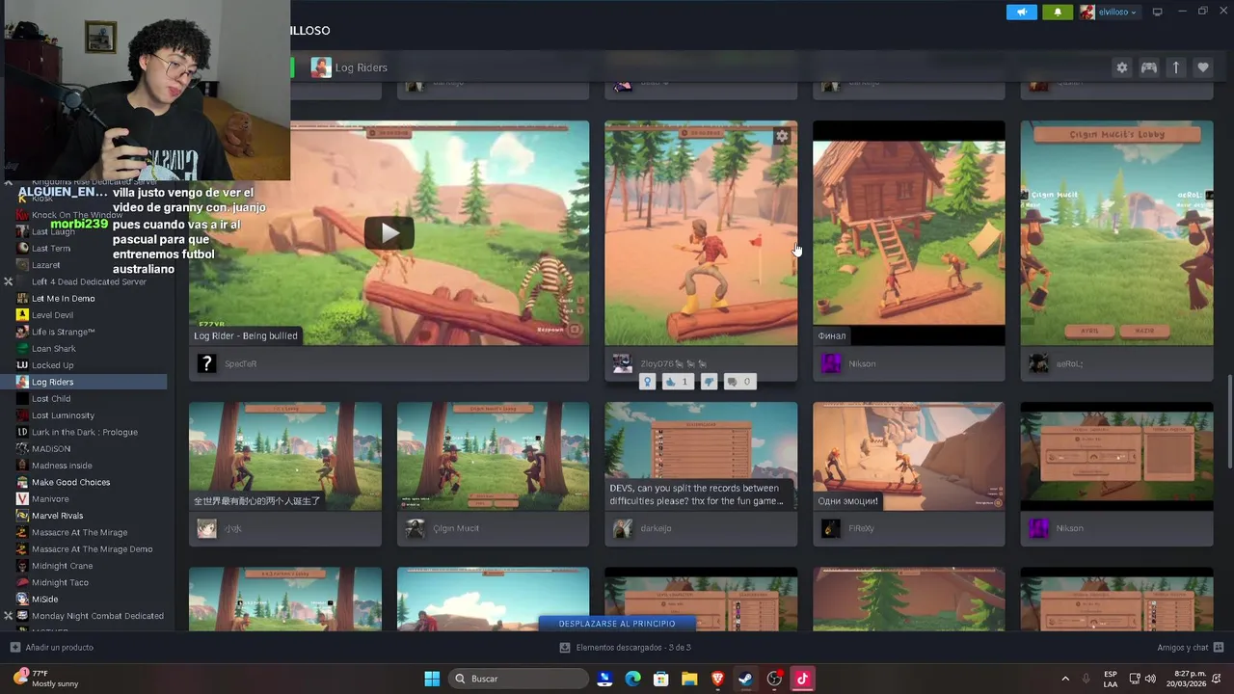The height and width of the screenshot is (694, 1234).
Task: Open Çilgin Mucit's forest screenshot
Action: (x=493, y=456)
